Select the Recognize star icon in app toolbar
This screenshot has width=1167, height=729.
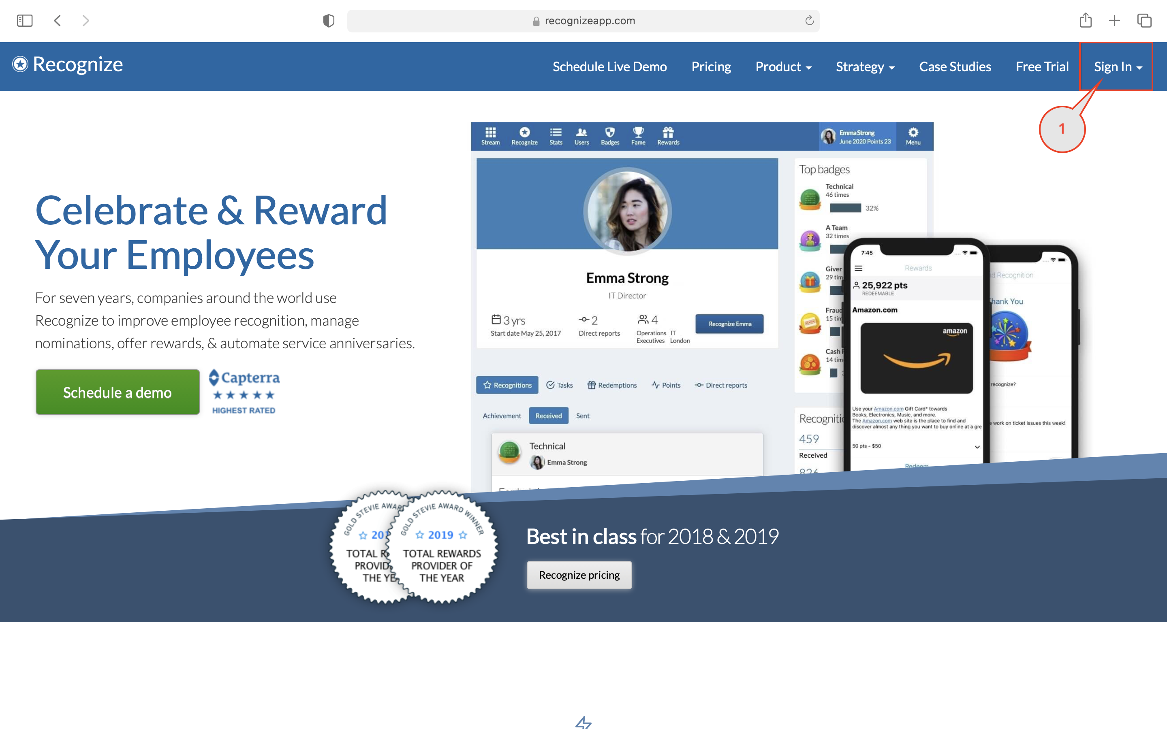(525, 136)
